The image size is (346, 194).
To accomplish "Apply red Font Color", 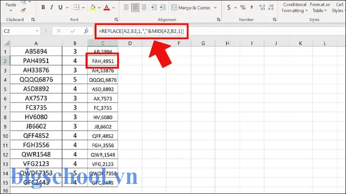I will click(107, 8).
